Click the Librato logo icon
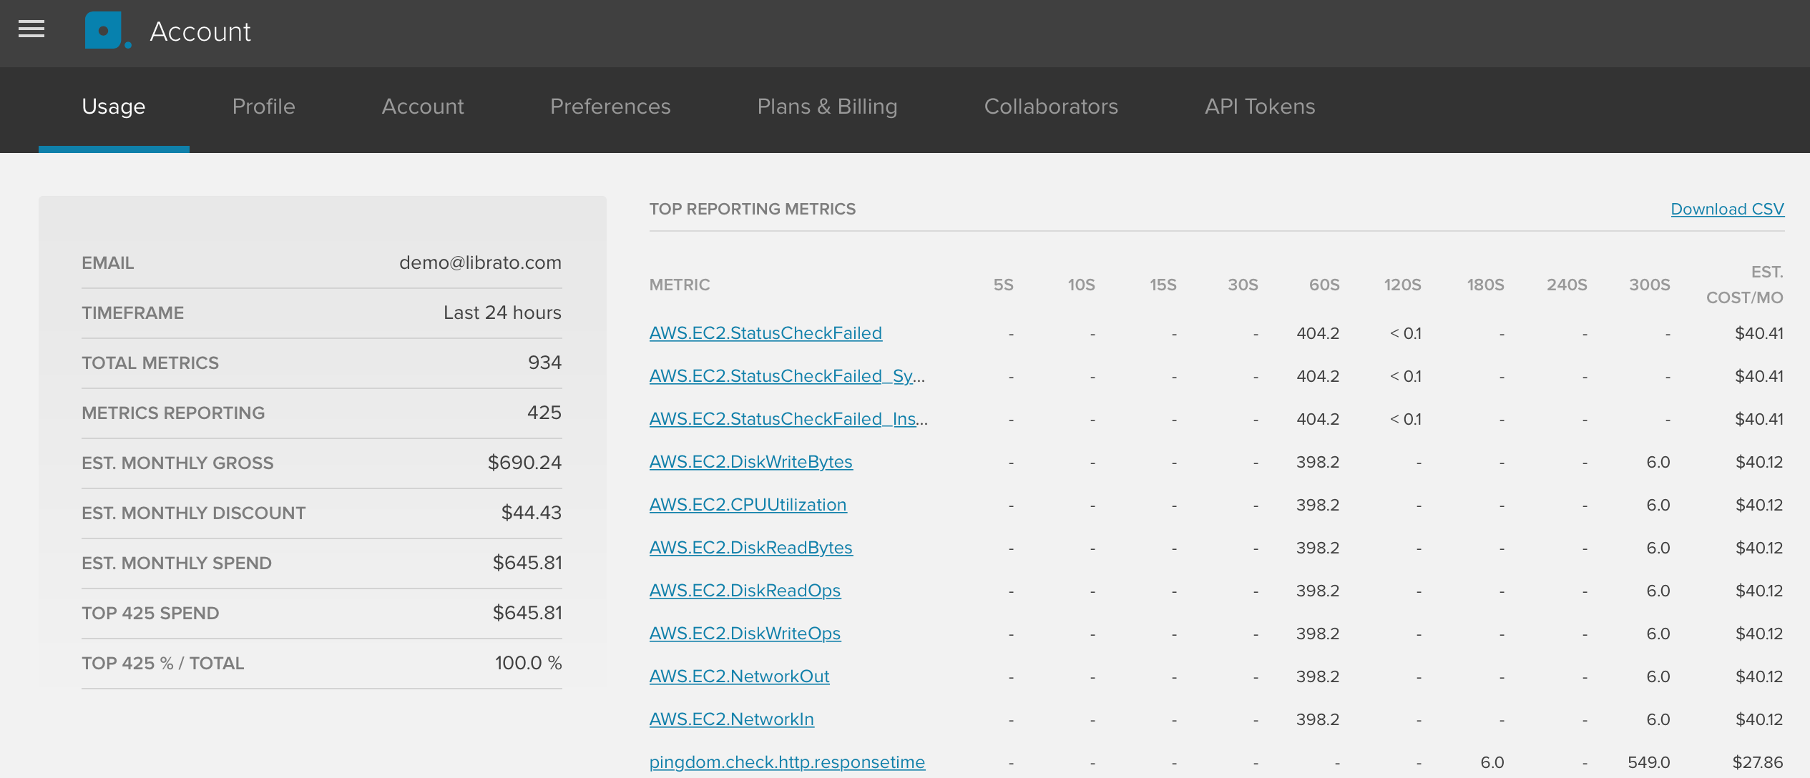Image resolution: width=1810 pixels, height=778 pixels. [x=107, y=31]
